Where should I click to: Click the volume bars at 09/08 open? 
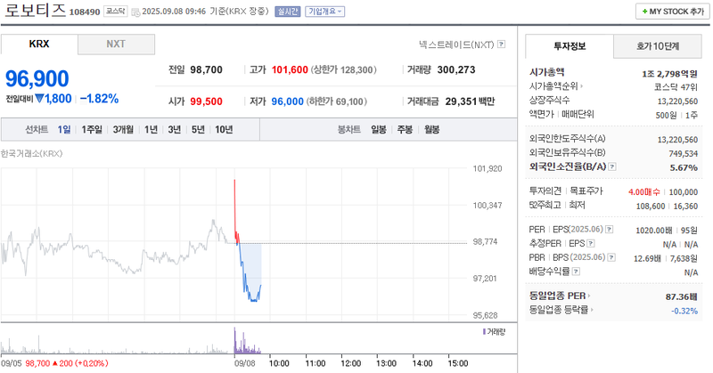coord(235,341)
